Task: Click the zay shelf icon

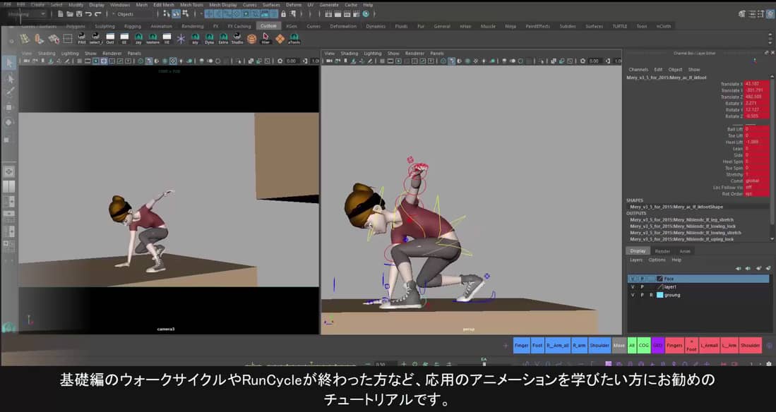Action: [x=138, y=38]
